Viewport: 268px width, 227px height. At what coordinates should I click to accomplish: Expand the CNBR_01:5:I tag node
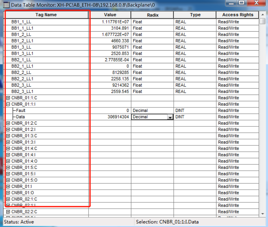click(x=8, y=174)
